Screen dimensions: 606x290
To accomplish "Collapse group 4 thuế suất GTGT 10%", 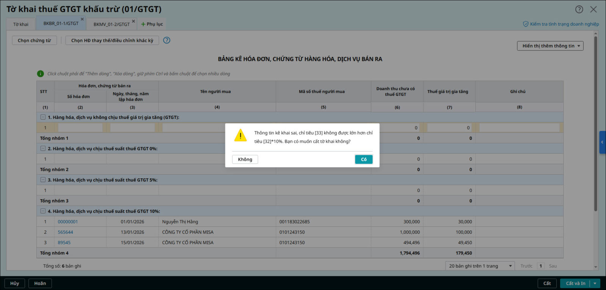I will point(43,211).
